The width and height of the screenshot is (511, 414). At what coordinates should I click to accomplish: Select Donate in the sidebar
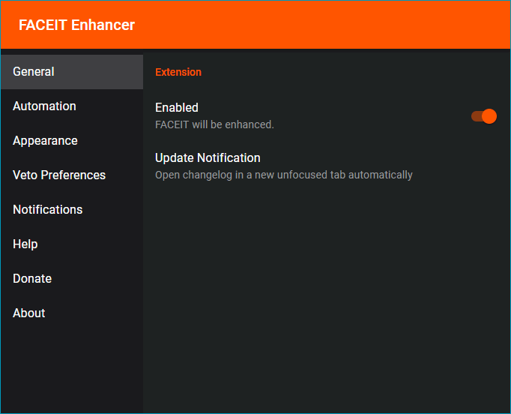coord(72,278)
